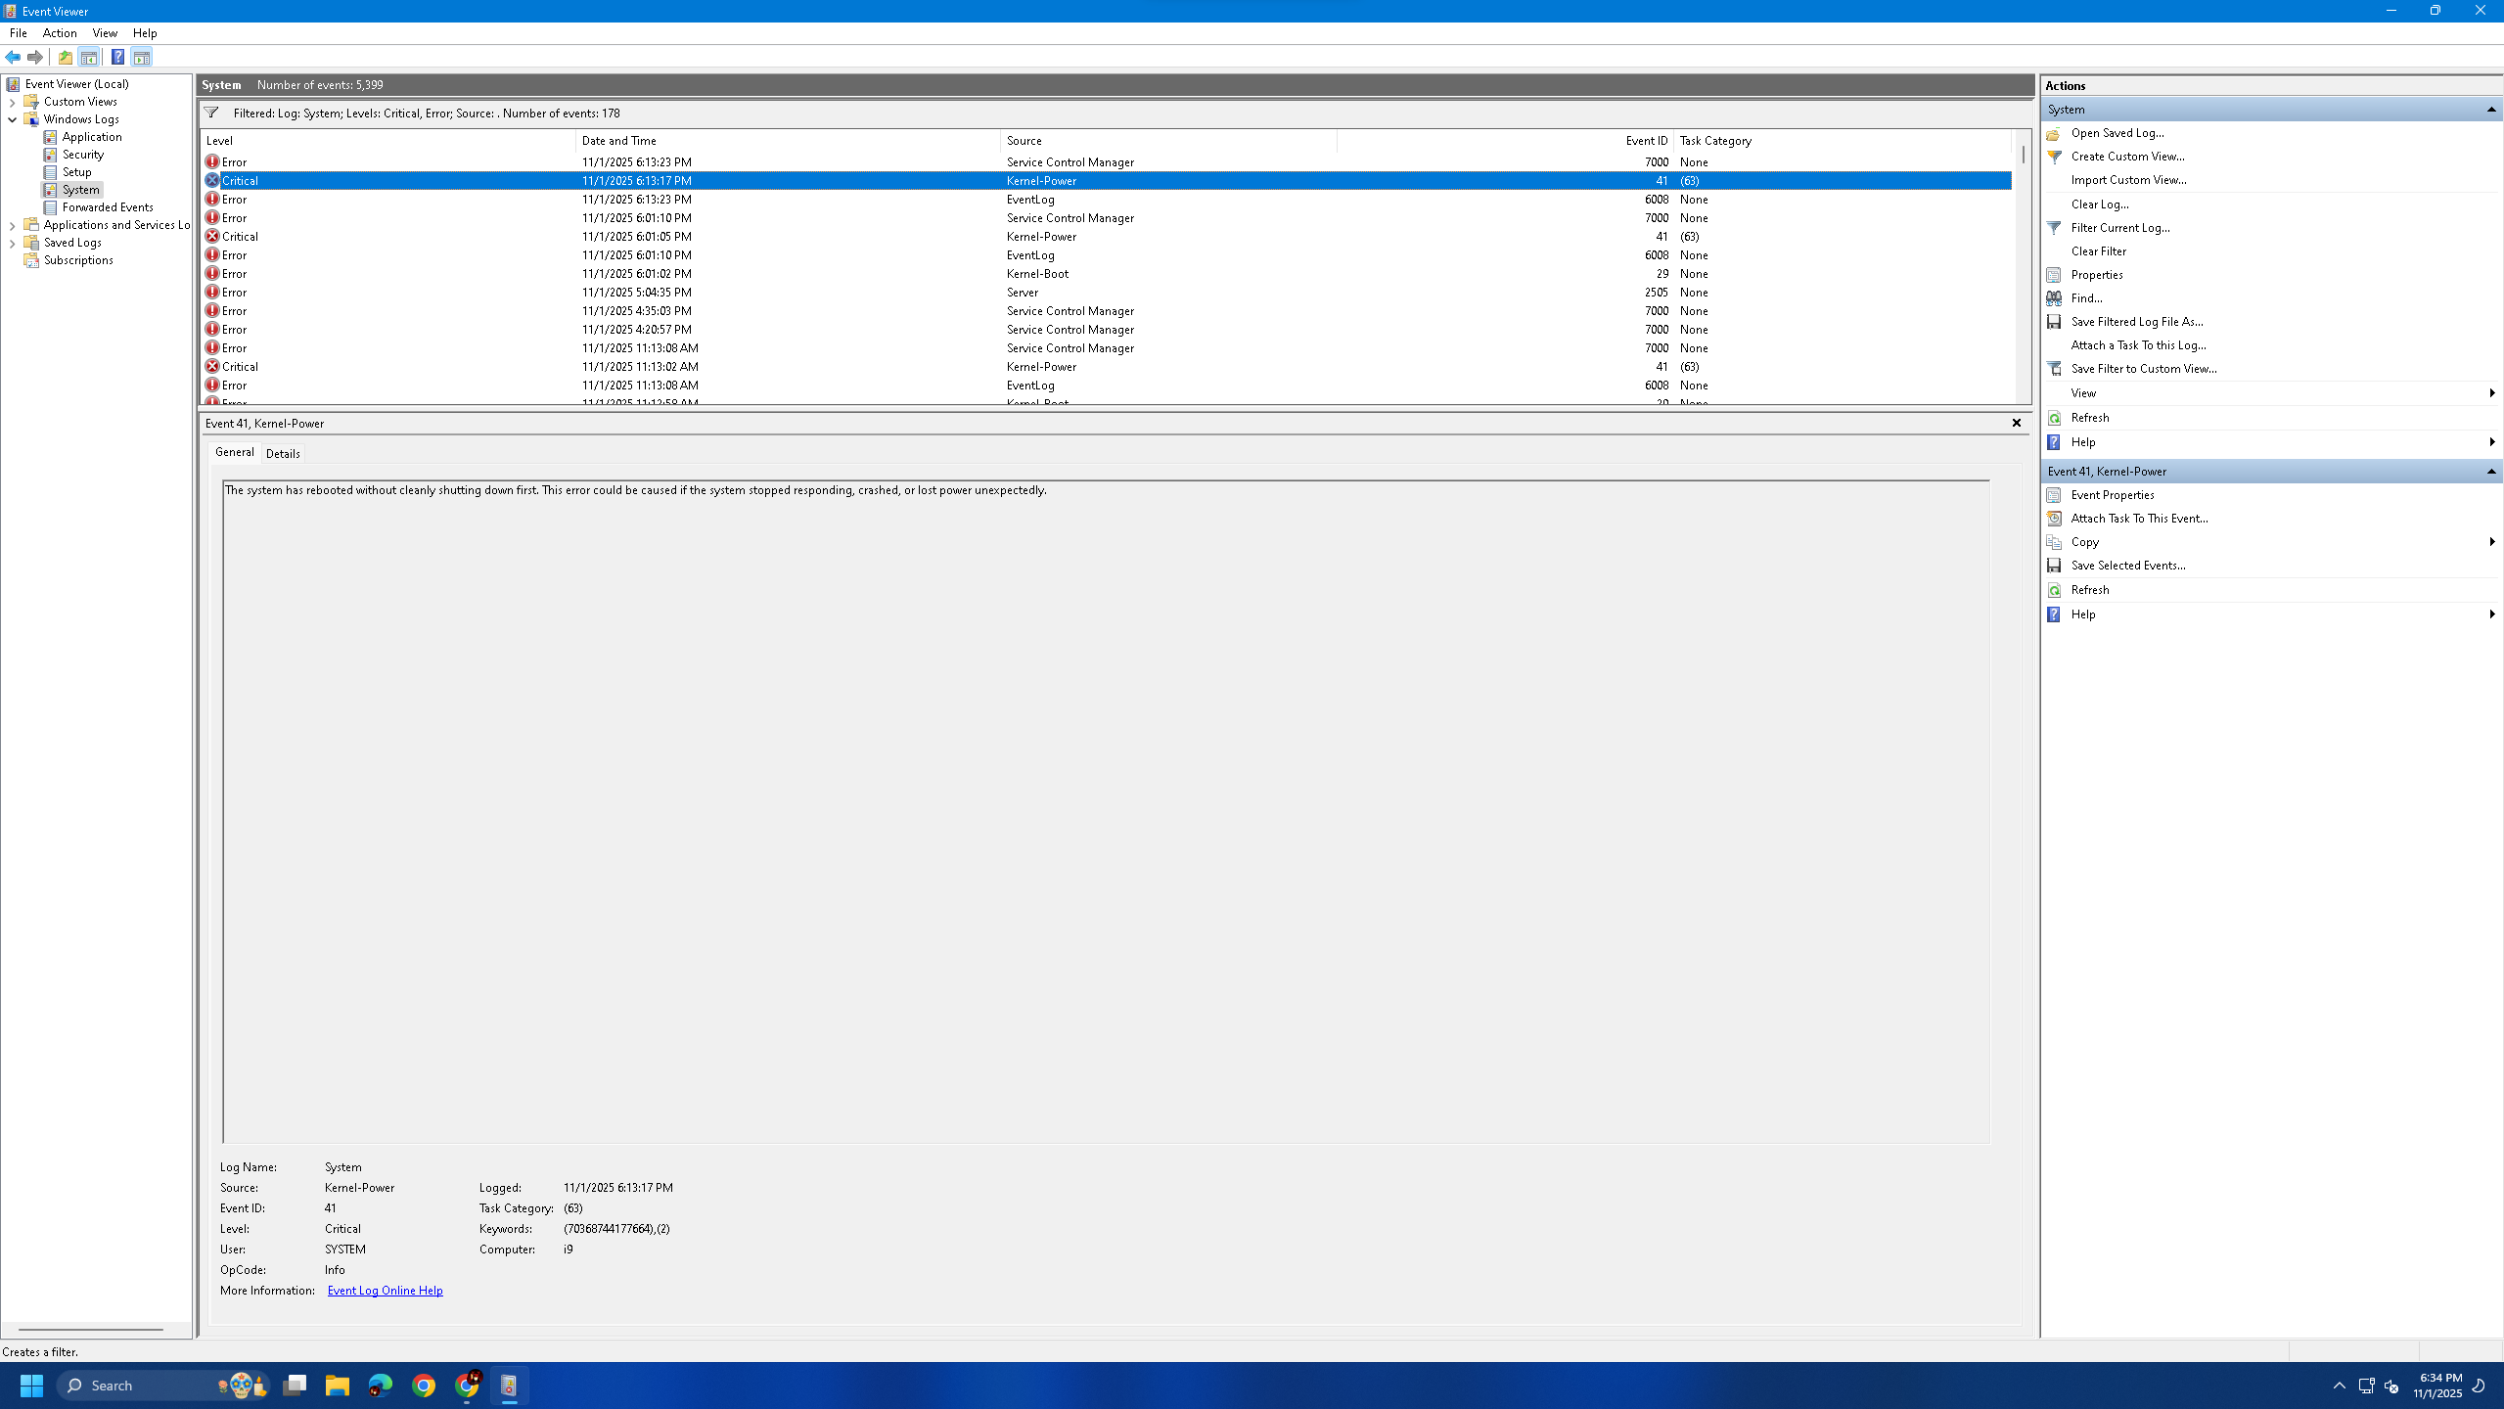The width and height of the screenshot is (2504, 1409).
Task: Click the Date and Time column header
Action: (619, 141)
